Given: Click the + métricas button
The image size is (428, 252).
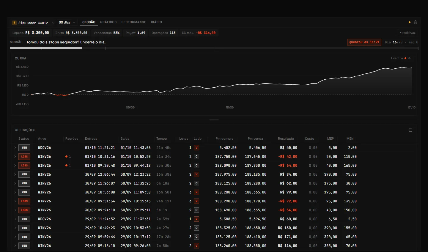Looking at the screenshot, I should click(407, 33).
